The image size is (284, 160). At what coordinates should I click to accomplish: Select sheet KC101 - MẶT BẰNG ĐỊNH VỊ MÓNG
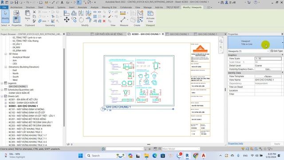click(27, 109)
